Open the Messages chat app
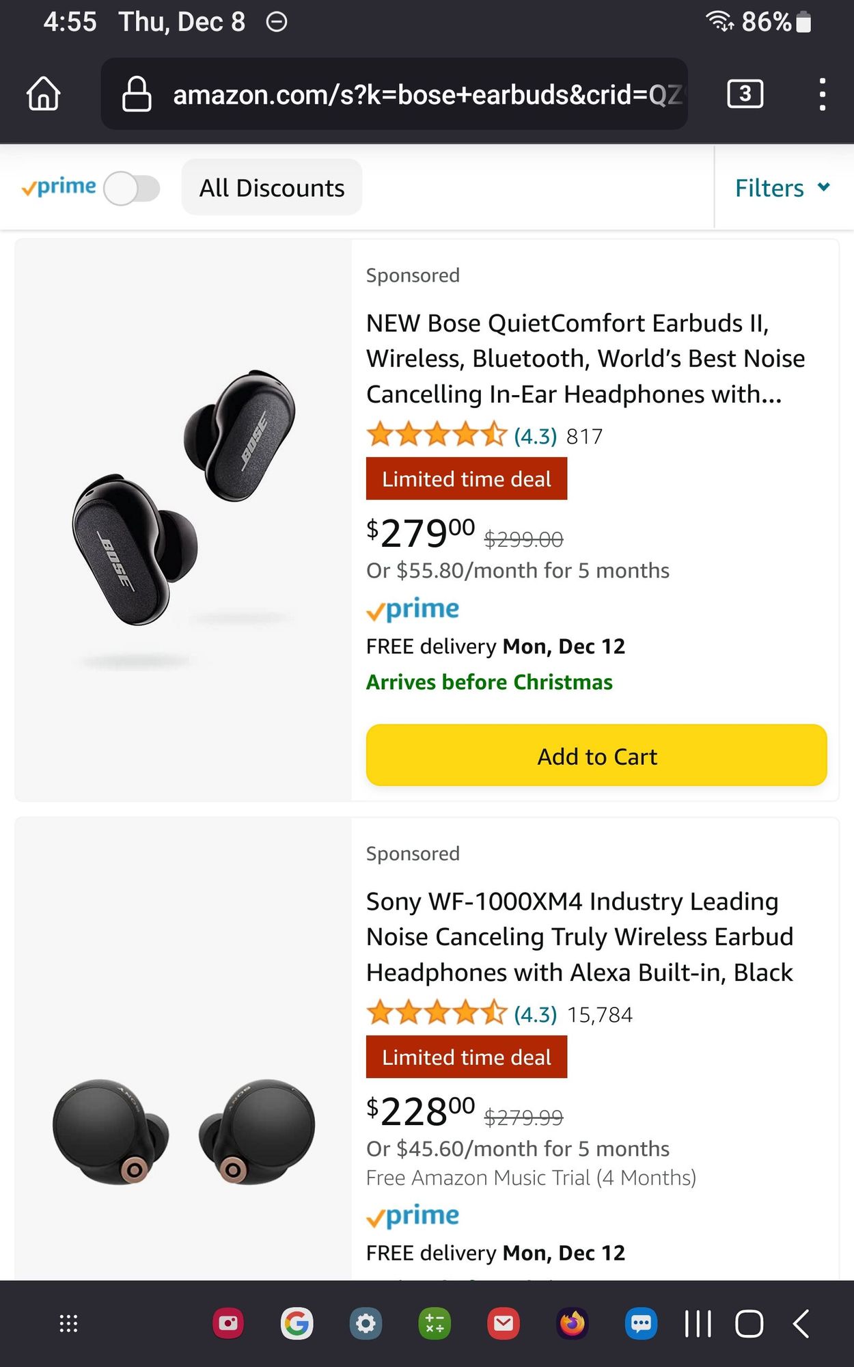854x1367 pixels. click(641, 1324)
